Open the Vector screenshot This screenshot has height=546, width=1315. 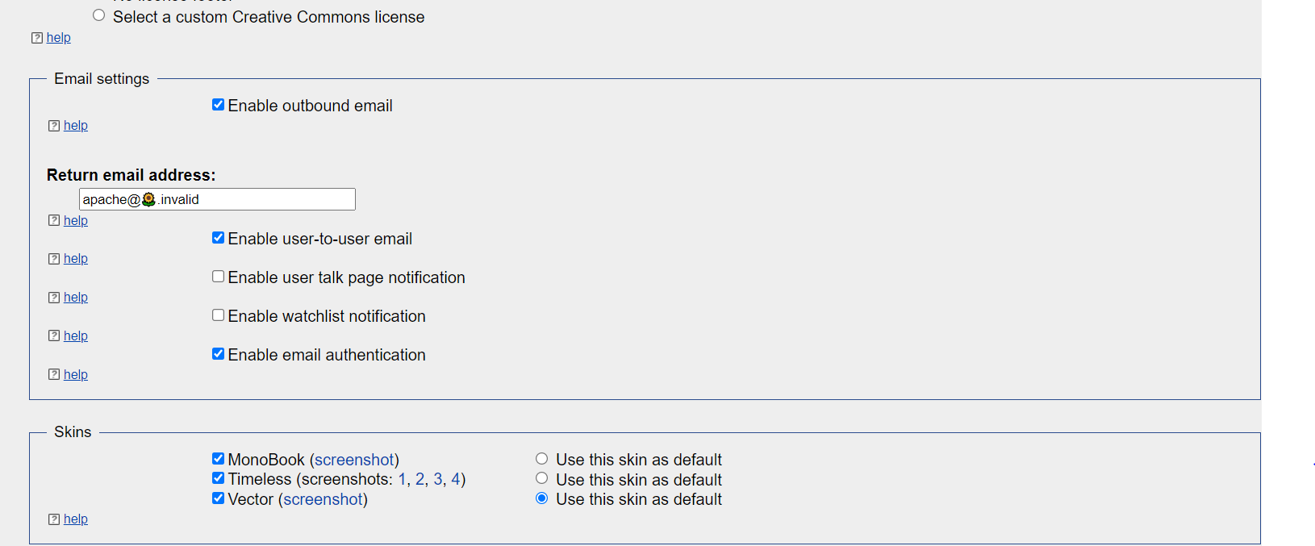point(323,499)
